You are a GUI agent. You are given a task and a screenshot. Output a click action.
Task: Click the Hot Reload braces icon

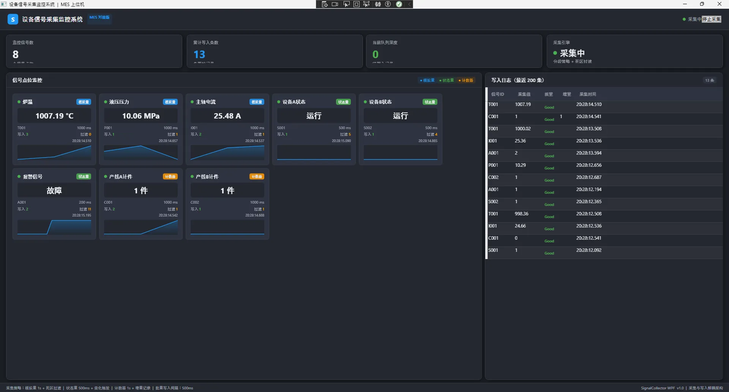pyautogui.click(x=378, y=4)
